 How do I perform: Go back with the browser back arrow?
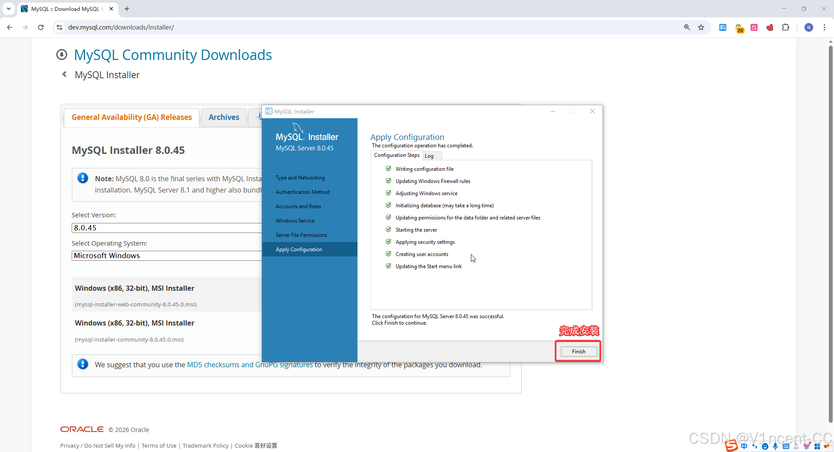tap(10, 27)
